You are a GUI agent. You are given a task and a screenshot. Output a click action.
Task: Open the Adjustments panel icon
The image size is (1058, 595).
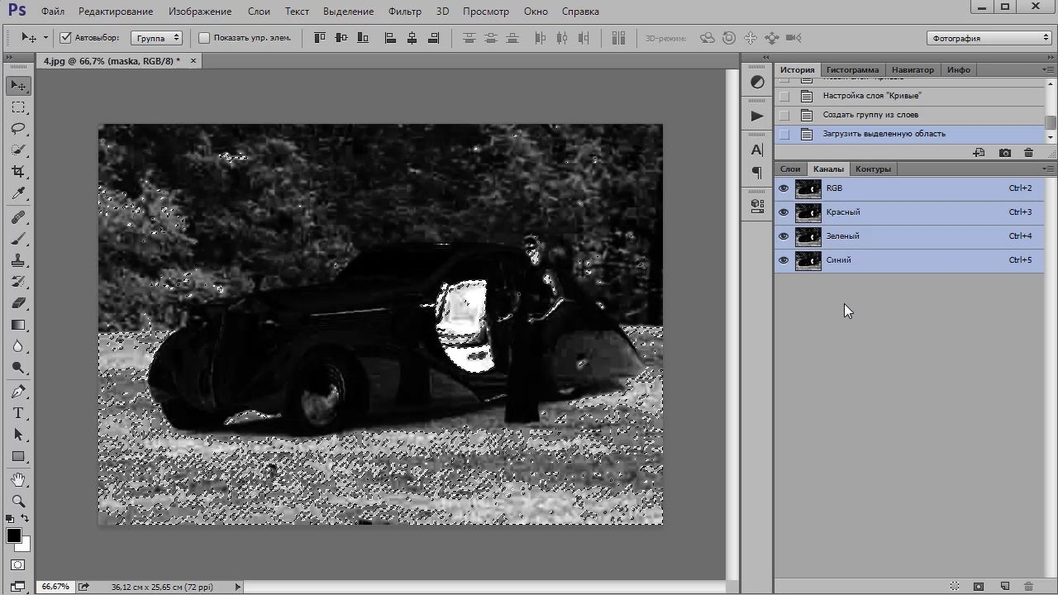[x=757, y=82]
